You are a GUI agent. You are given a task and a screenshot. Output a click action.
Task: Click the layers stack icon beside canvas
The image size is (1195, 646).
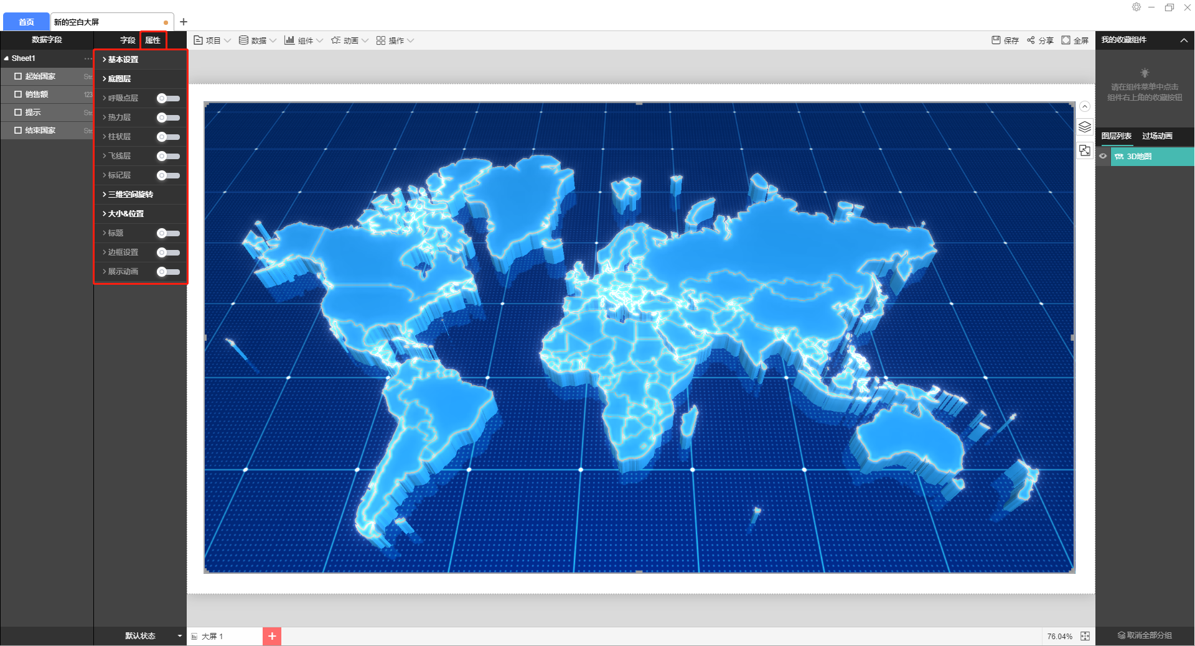point(1085,127)
